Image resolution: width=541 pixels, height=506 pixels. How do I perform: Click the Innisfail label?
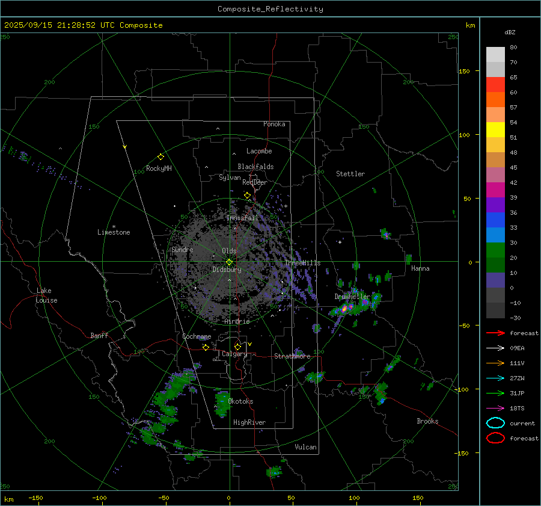242,218
